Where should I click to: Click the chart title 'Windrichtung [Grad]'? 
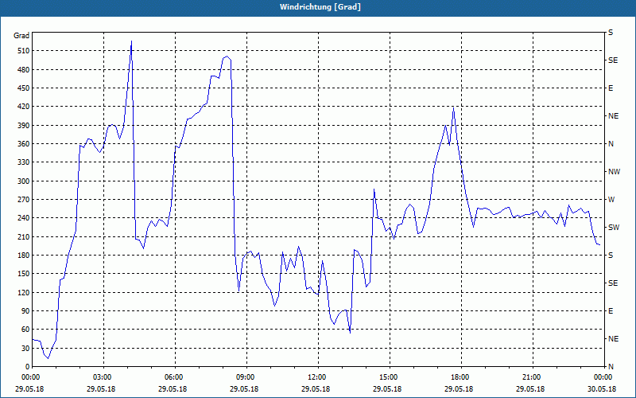(320, 7)
